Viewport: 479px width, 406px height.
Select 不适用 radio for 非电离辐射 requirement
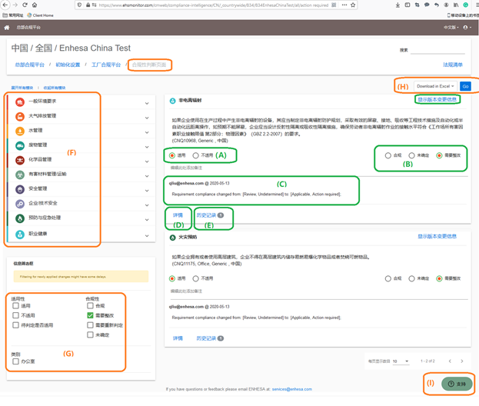click(195, 155)
